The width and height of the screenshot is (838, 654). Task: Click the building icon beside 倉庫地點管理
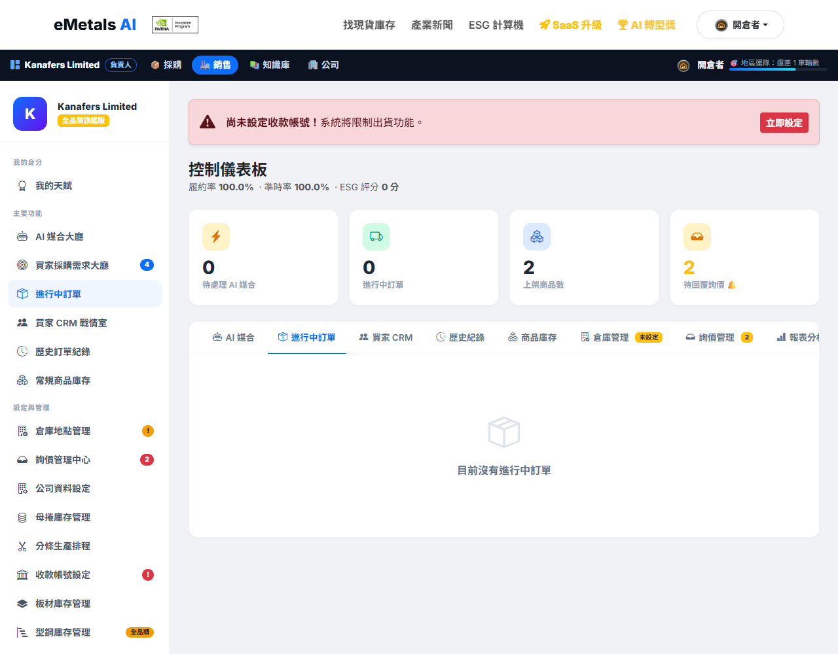pyautogui.click(x=22, y=431)
